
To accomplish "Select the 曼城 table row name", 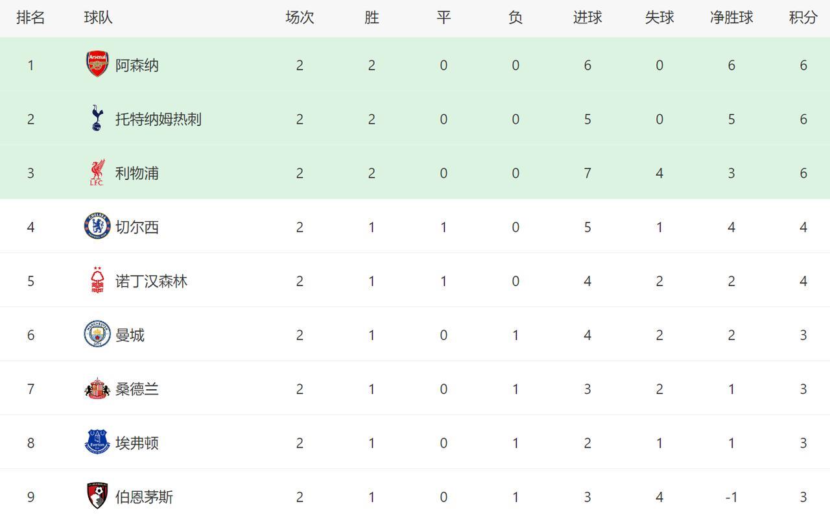I will [130, 334].
